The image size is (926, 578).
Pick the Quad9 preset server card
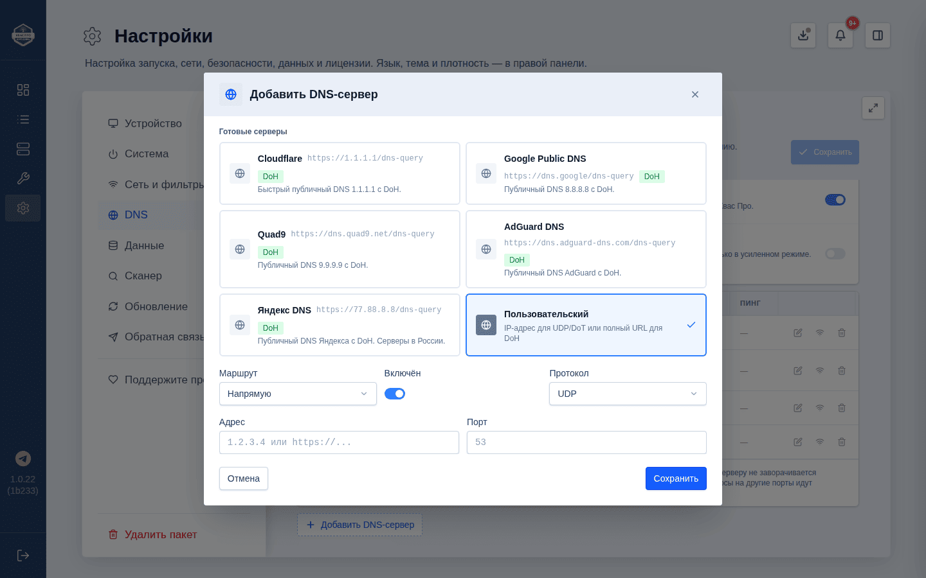(340, 249)
